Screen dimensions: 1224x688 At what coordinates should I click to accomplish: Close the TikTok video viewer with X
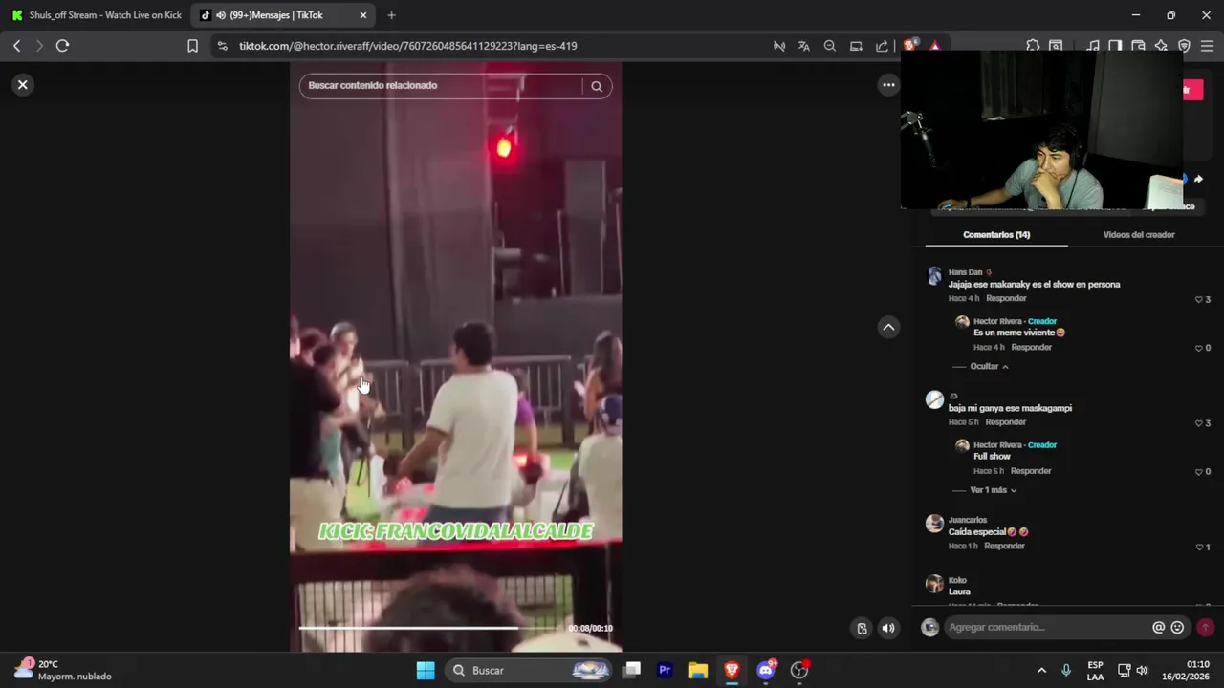[x=23, y=84]
